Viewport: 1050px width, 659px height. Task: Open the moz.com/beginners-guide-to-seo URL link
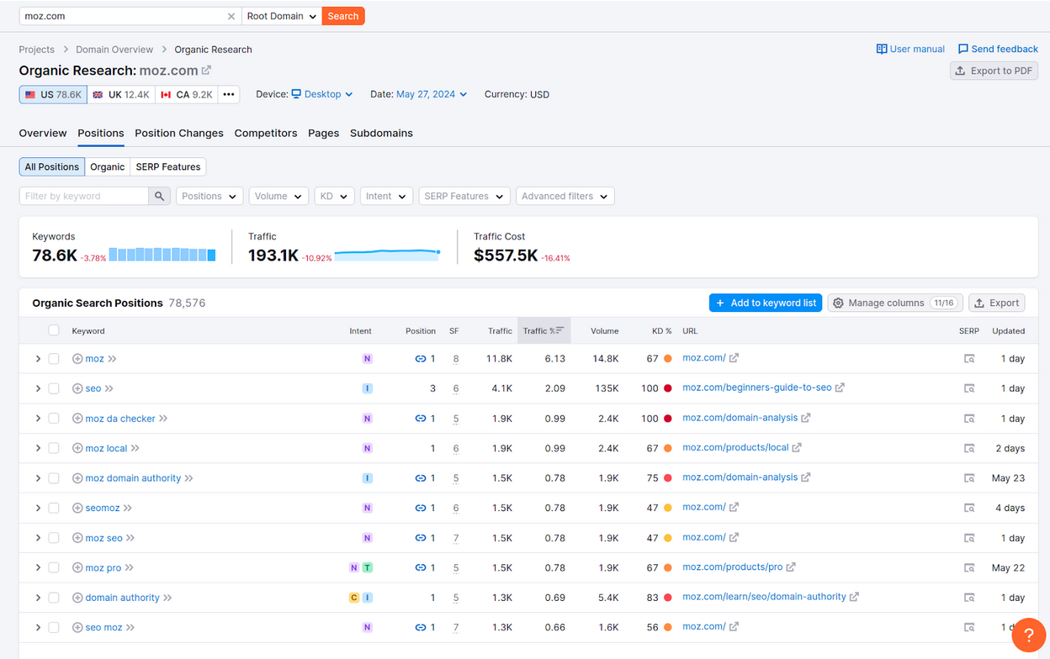click(x=756, y=387)
